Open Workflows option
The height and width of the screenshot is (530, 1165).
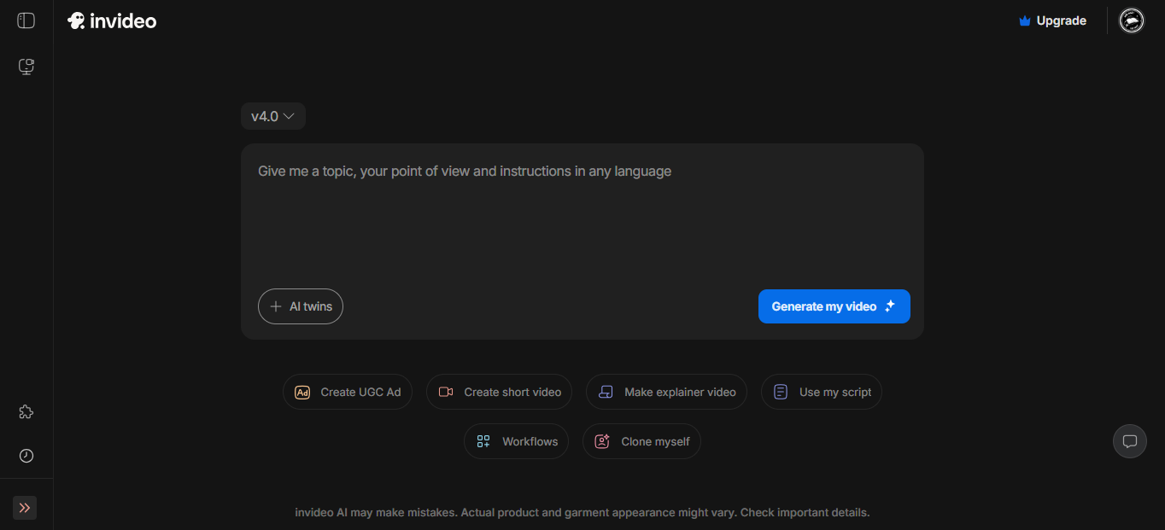pyautogui.click(x=517, y=441)
